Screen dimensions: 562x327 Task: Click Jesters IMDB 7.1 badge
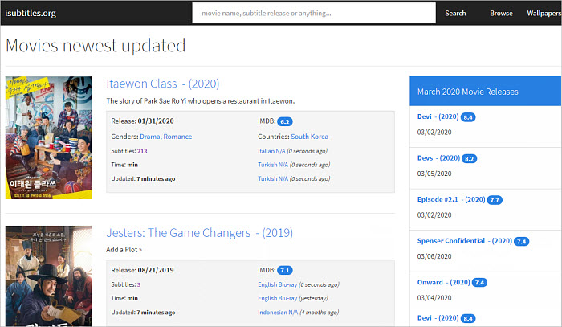284,270
